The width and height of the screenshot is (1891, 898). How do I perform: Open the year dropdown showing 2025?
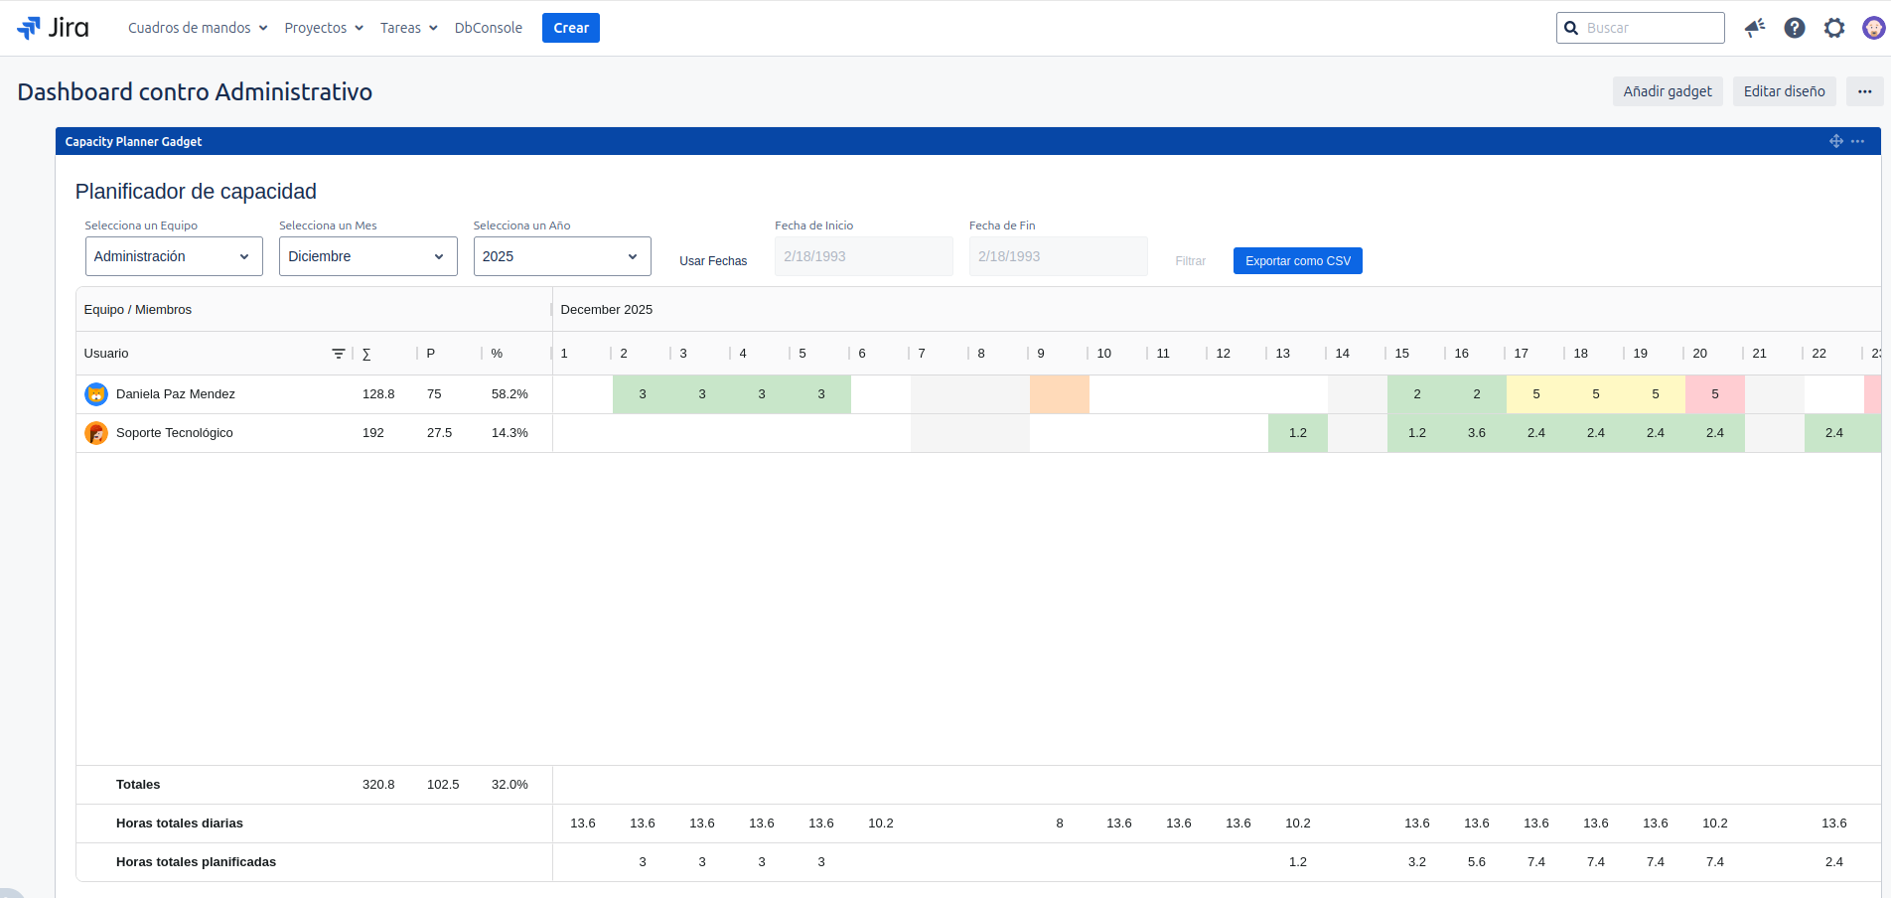click(x=561, y=256)
